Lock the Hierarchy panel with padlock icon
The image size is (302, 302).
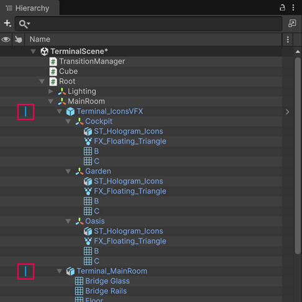[x=282, y=7]
